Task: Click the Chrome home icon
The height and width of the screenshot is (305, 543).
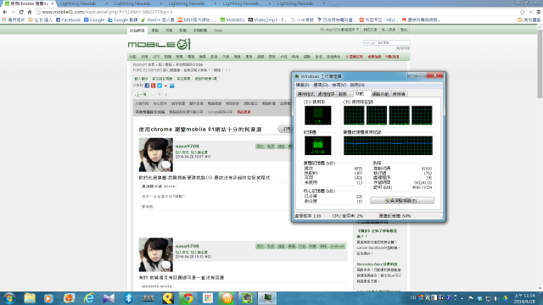Action: [x=30, y=12]
